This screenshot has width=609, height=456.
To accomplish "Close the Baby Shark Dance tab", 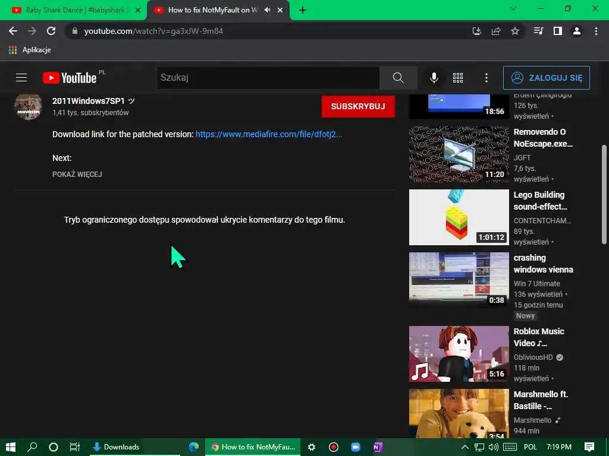I will [x=137, y=11].
